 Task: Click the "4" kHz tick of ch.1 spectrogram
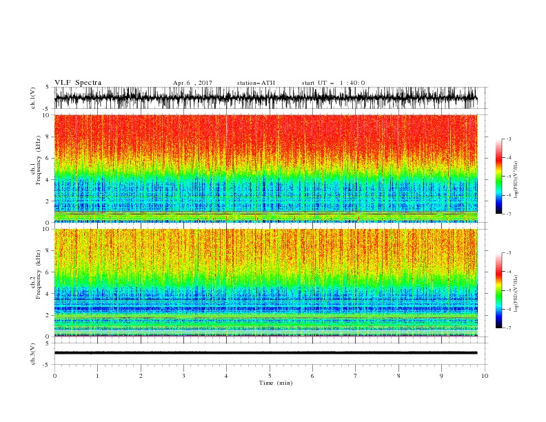coord(48,180)
